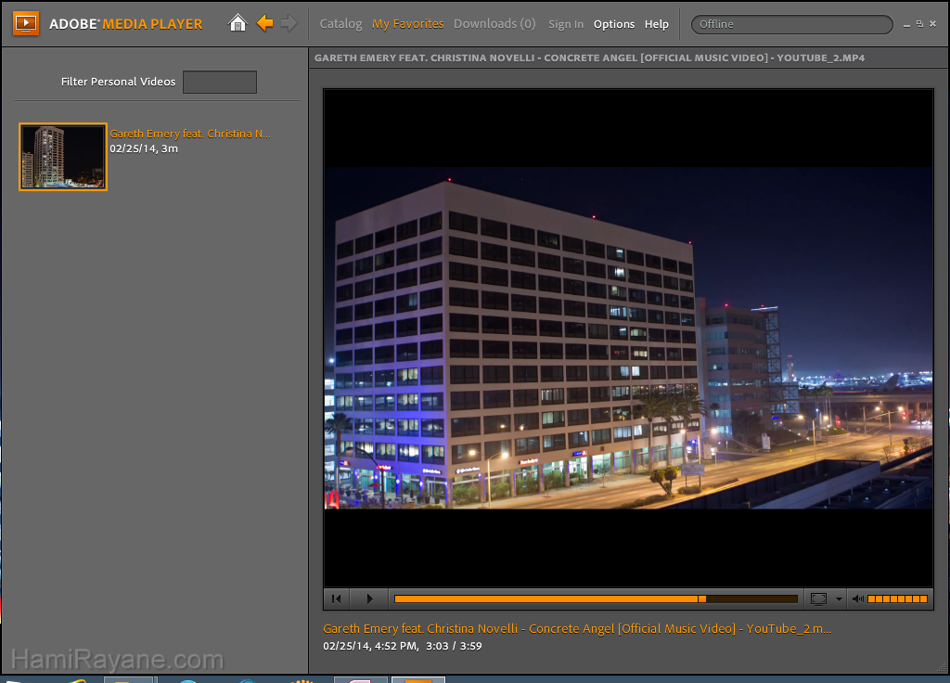The width and height of the screenshot is (950, 683).
Task: Open the Help menu
Action: [656, 24]
